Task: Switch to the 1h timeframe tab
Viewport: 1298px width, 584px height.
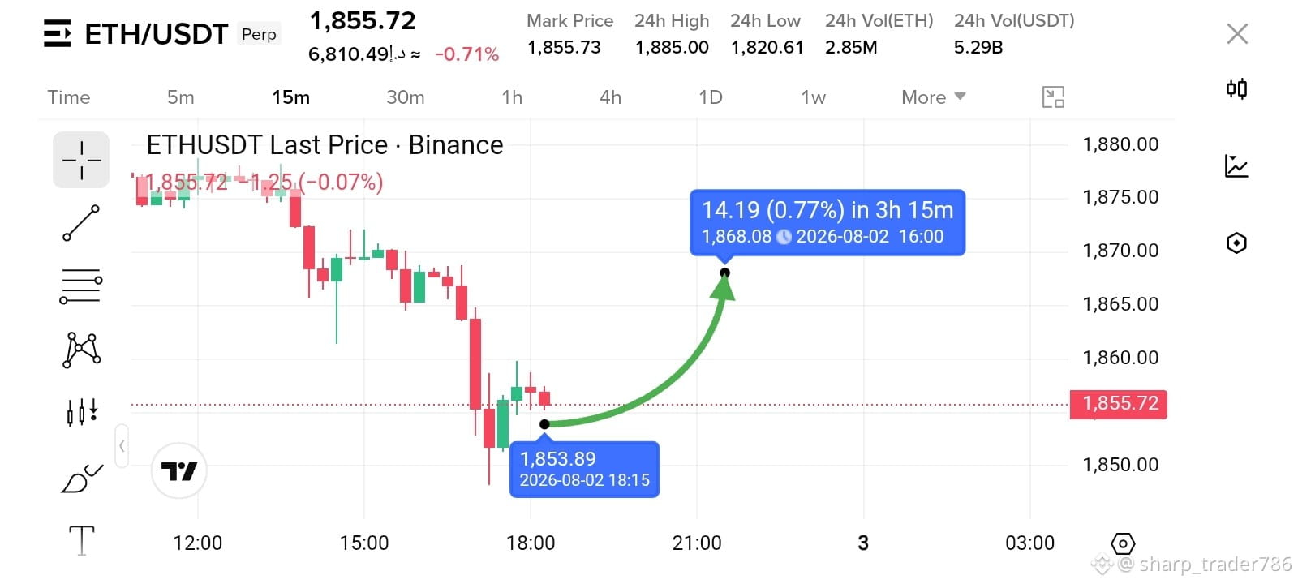Action: [512, 97]
